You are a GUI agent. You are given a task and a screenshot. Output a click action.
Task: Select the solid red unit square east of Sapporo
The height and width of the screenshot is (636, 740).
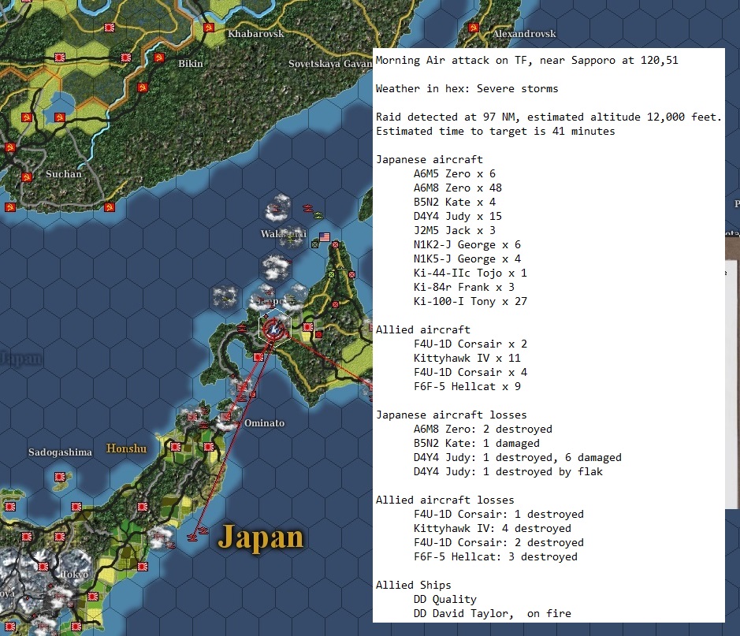pos(319,334)
